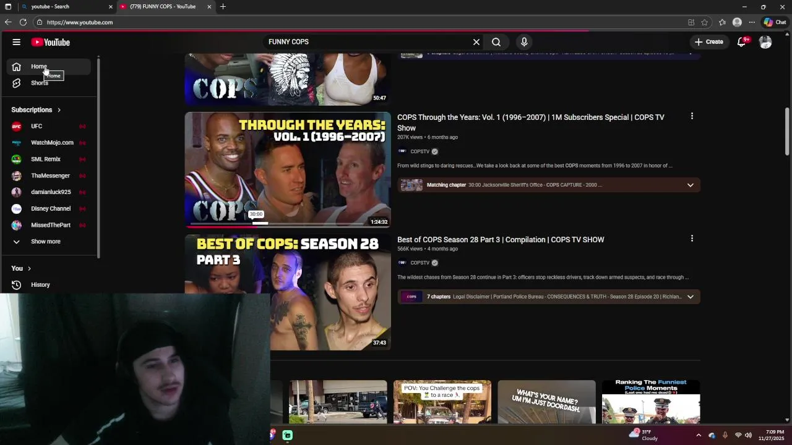
Task: Click the YouTube logo
Action: pyautogui.click(x=51, y=42)
